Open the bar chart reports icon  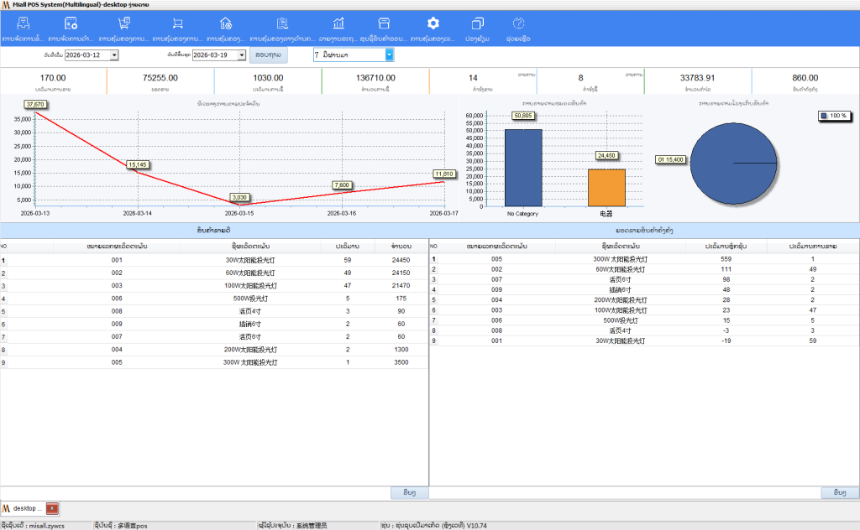coord(338,23)
